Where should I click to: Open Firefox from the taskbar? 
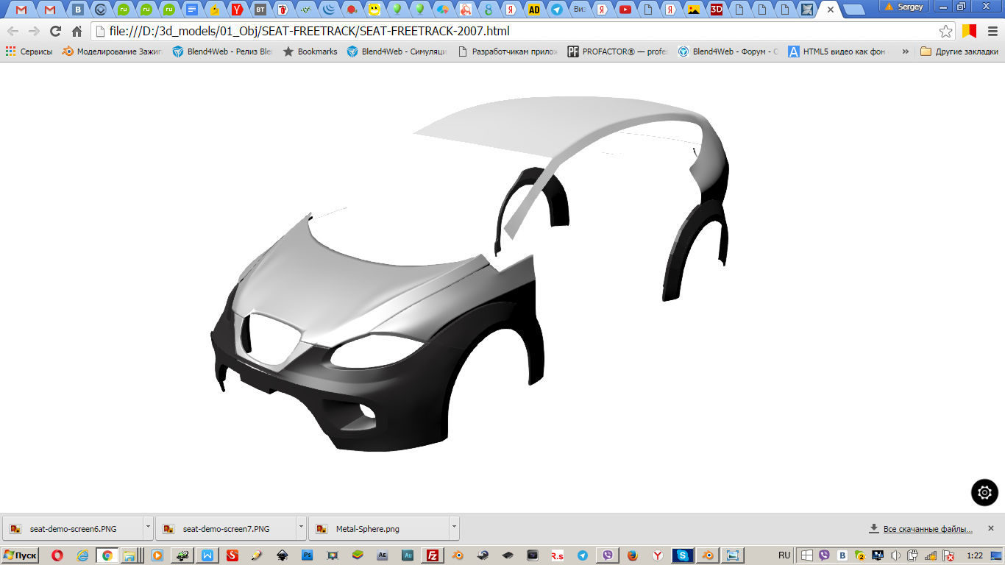pos(632,555)
